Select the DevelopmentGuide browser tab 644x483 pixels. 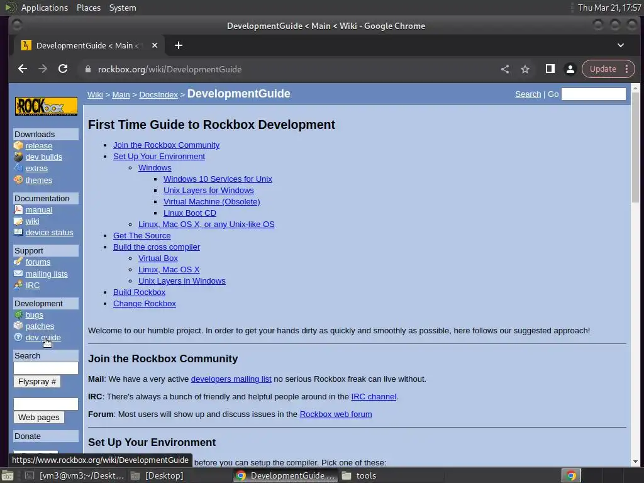coord(89,45)
